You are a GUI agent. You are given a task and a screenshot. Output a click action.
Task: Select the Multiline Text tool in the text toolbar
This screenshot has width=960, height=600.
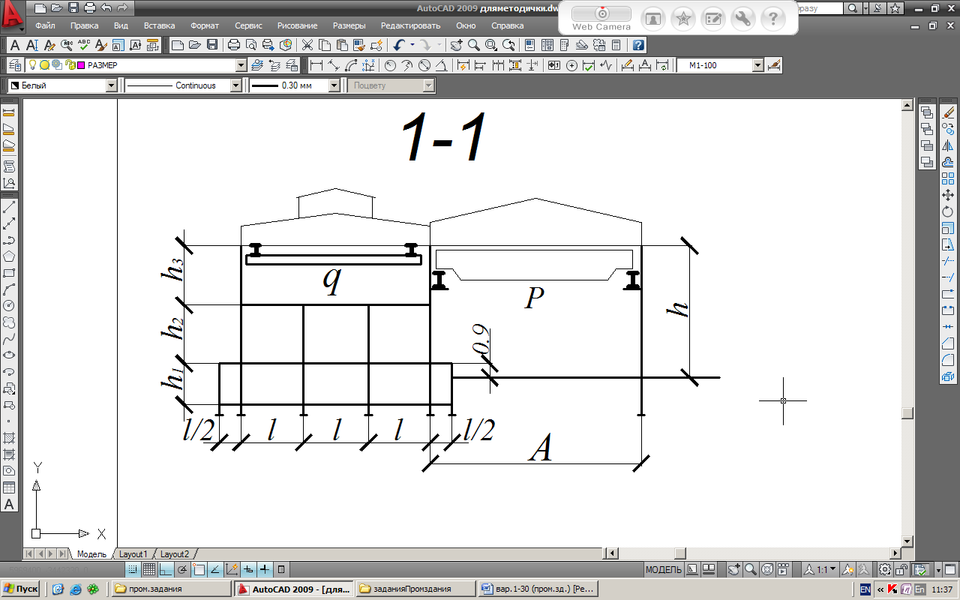(x=15, y=45)
